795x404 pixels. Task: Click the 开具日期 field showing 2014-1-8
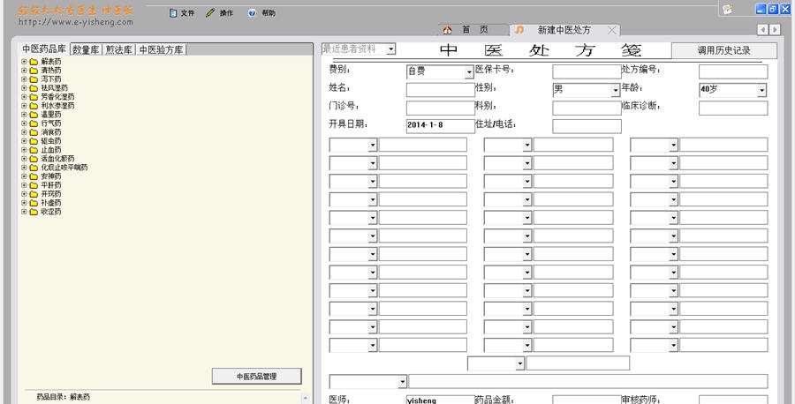pos(441,126)
